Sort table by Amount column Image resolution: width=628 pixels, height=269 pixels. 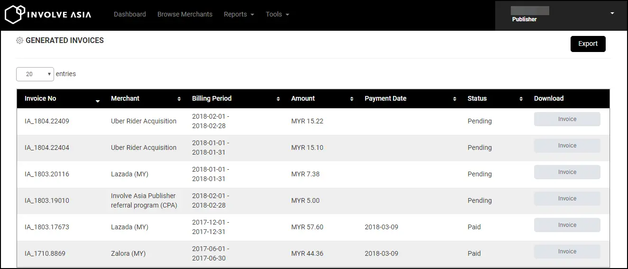pos(351,99)
